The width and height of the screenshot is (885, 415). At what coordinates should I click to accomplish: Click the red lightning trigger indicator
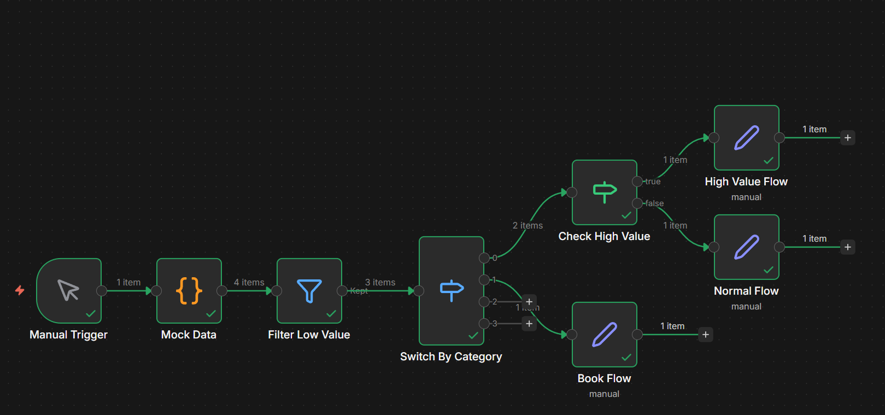point(20,290)
